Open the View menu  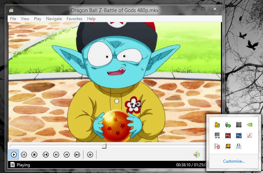pos(25,19)
